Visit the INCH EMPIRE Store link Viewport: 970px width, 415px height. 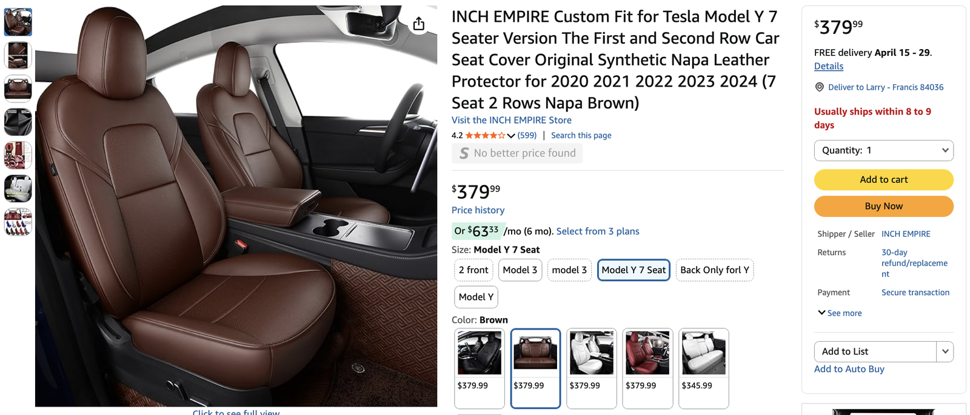(511, 121)
